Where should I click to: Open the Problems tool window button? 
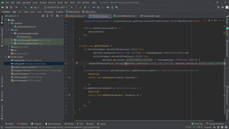pyautogui.click(x=22, y=124)
